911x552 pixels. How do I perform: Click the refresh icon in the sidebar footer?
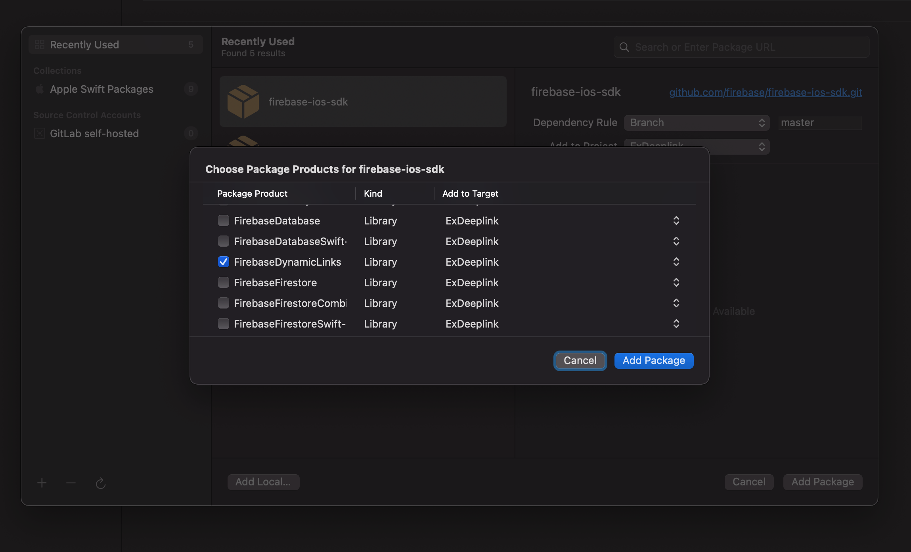click(100, 483)
